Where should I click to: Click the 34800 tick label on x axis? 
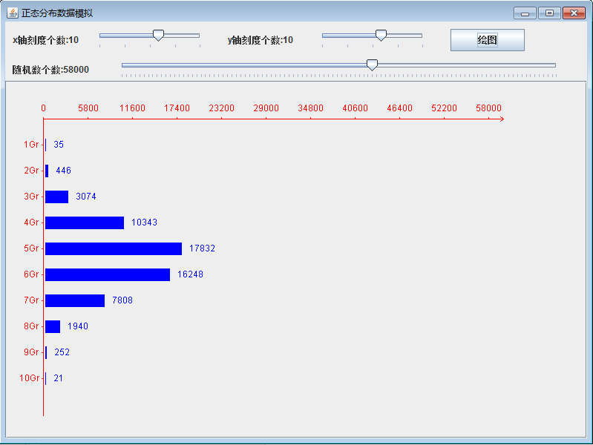coord(310,108)
